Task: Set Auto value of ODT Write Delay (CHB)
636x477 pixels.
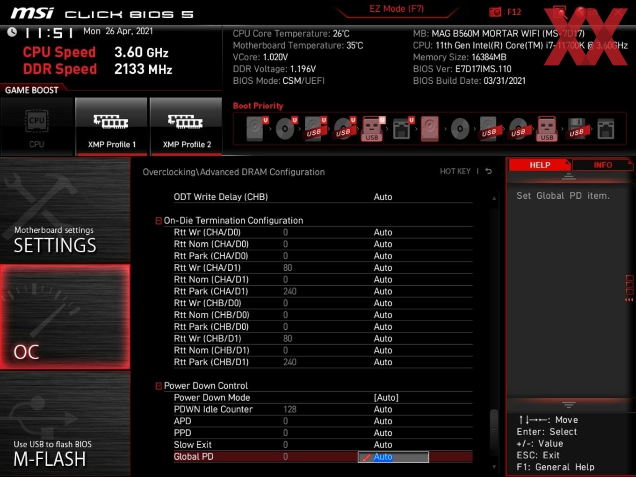Action: click(383, 197)
